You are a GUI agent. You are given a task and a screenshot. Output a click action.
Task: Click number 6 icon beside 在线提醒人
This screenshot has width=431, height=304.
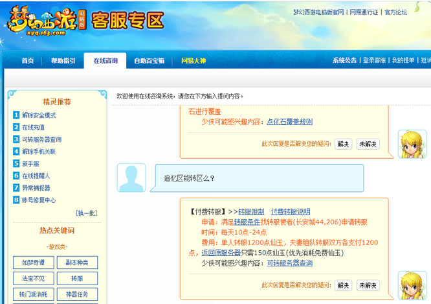(x=16, y=176)
